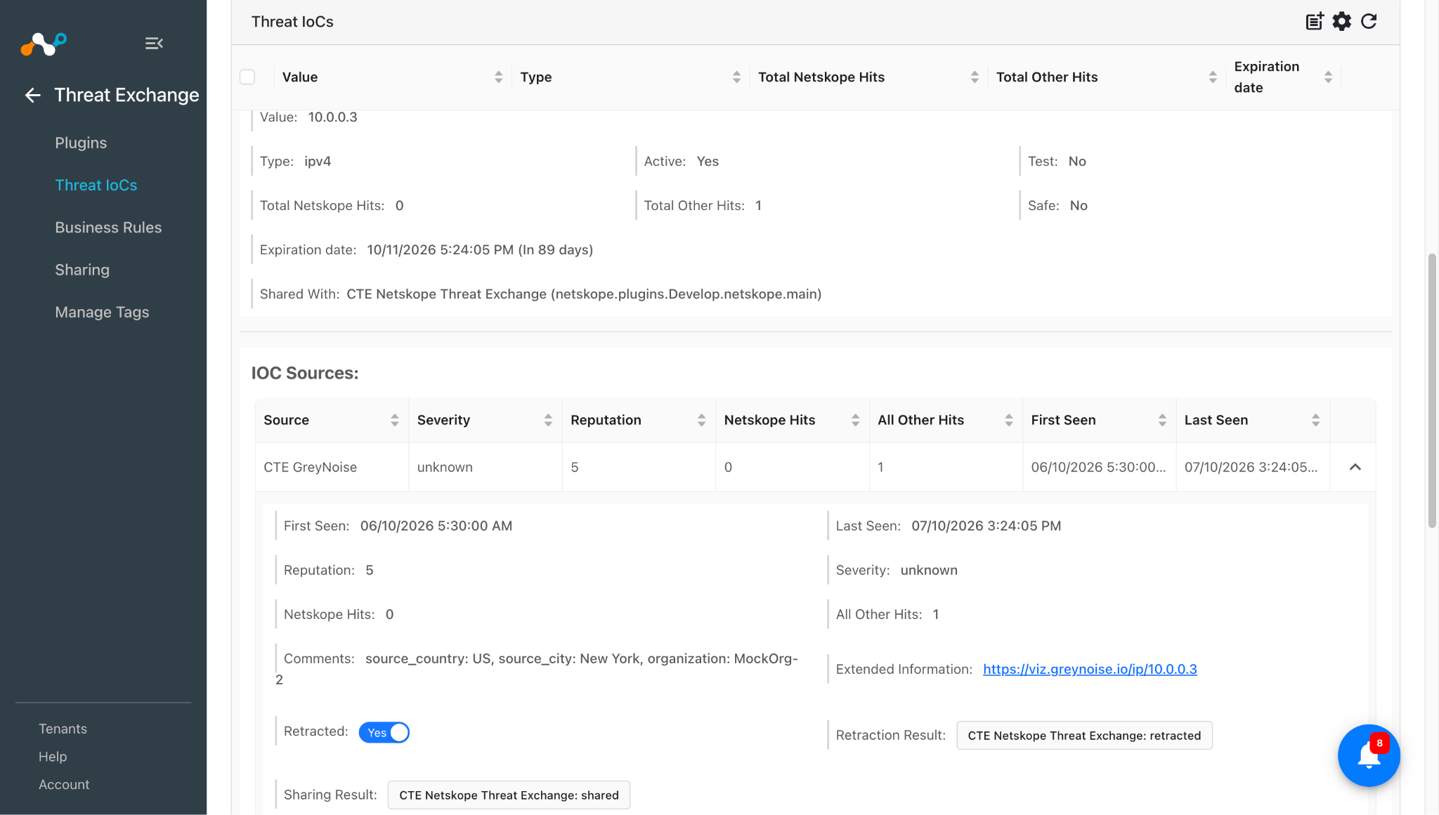1439x815 pixels.
Task: Open the GreyNoise visualizer link
Action: pos(1090,669)
